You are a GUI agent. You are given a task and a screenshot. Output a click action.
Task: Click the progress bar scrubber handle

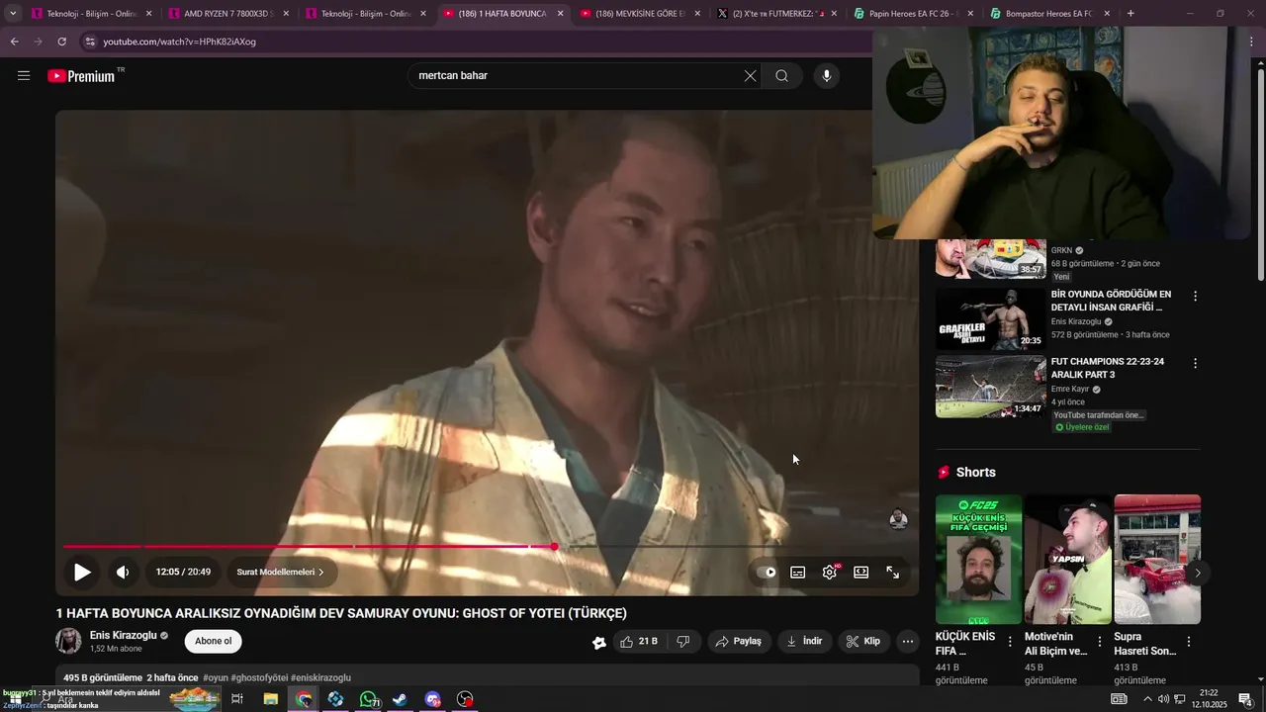tap(555, 546)
